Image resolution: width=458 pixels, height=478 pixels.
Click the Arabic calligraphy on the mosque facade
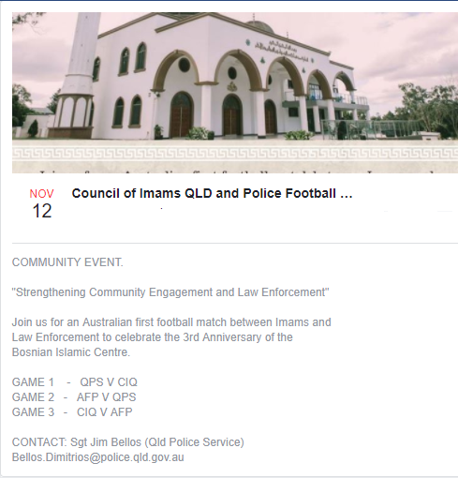coord(281,51)
